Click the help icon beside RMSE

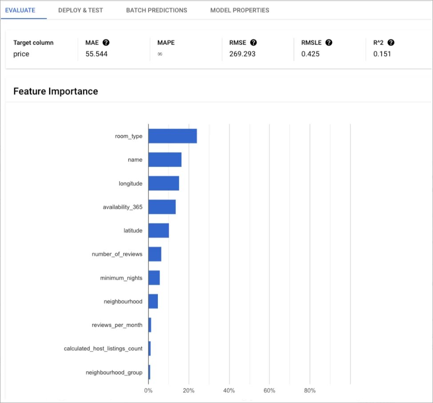pos(253,43)
